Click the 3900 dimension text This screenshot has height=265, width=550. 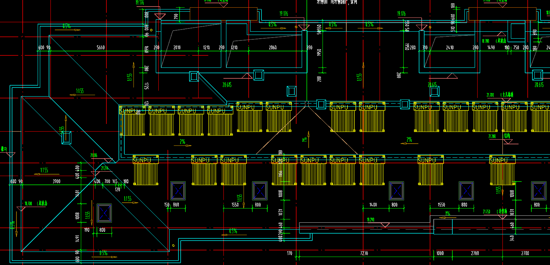pyautogui.click(x=56, y=182)
